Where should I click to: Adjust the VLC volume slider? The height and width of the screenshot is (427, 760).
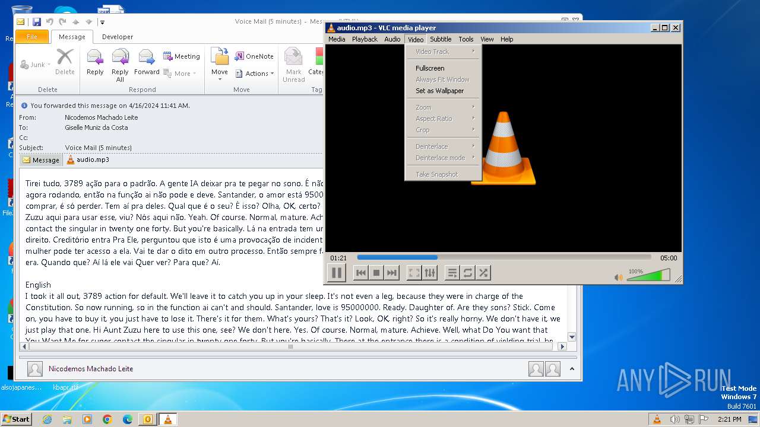[648, 275]
